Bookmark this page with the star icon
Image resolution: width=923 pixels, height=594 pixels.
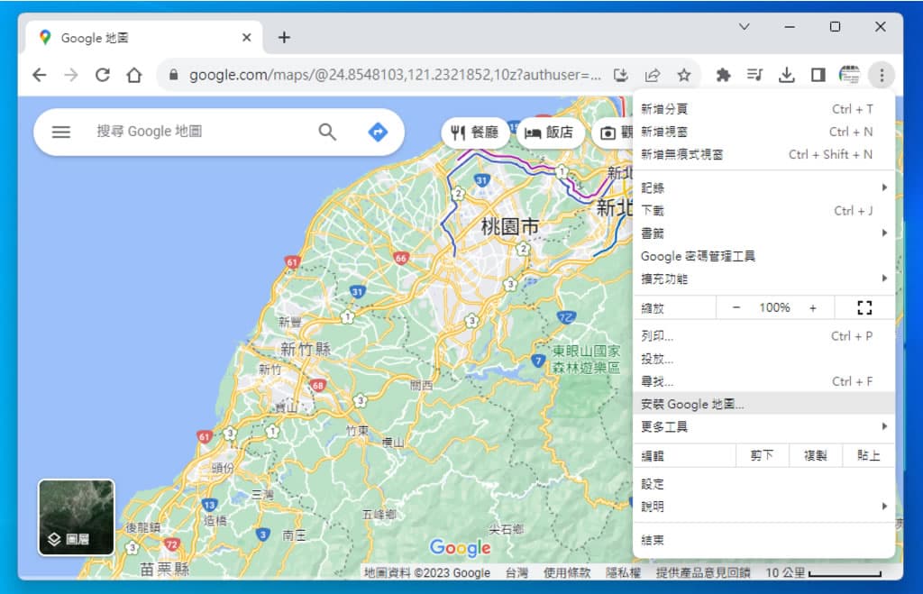click(x=683, y=75)
